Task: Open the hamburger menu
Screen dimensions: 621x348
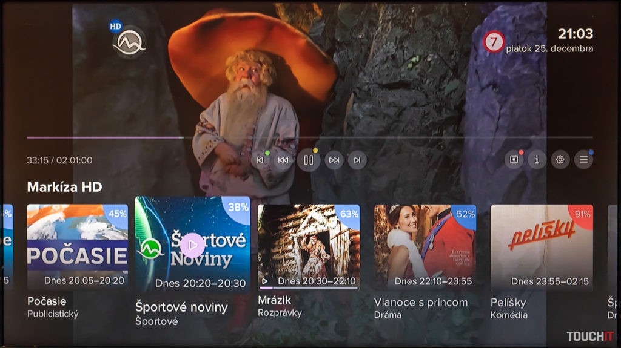Action: [x=583, y=160]
